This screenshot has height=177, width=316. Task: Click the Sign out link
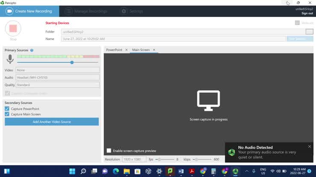(x=307, y=13)
